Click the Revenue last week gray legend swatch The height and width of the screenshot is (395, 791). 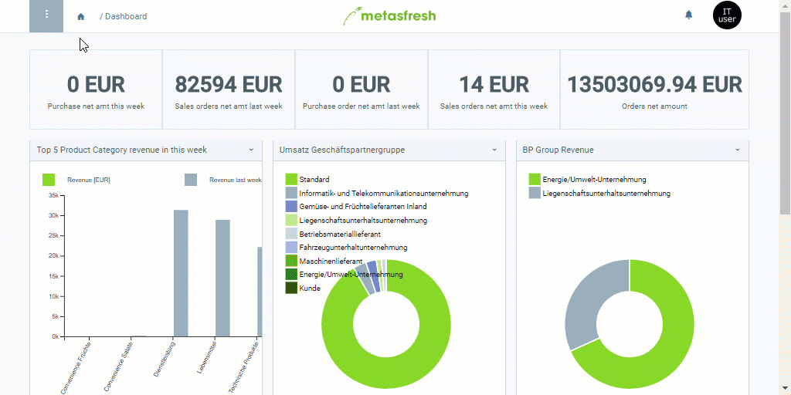point(191,180)
